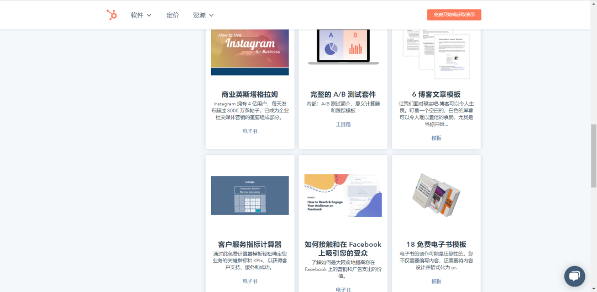Click 模板 label under 18 免费电子书模板
597x292 pixels.
click(436, 282)
